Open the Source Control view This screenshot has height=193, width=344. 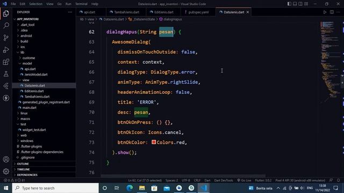pyautogui.click(x=6, y=38)
